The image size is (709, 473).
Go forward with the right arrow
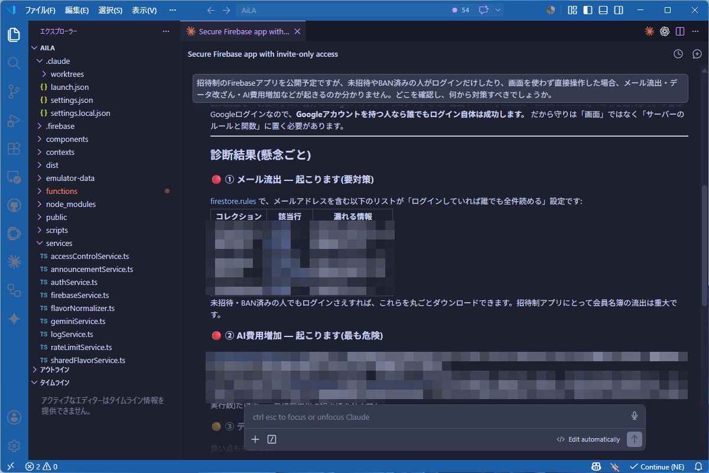pyautogui.click(x=226, y=10)
